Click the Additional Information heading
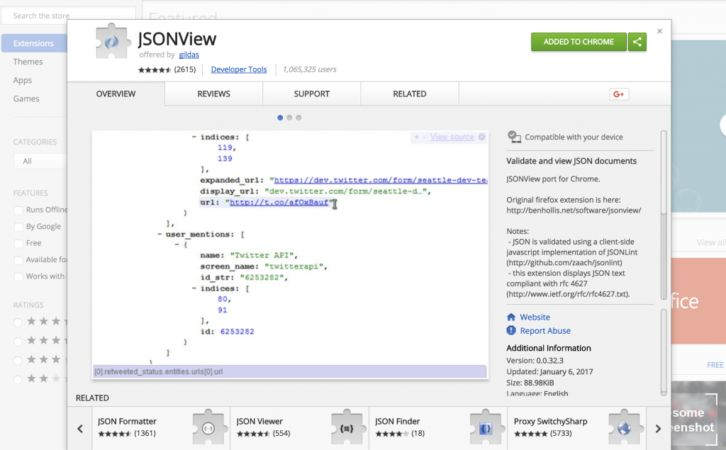726x450 pixels. point(549,348)
